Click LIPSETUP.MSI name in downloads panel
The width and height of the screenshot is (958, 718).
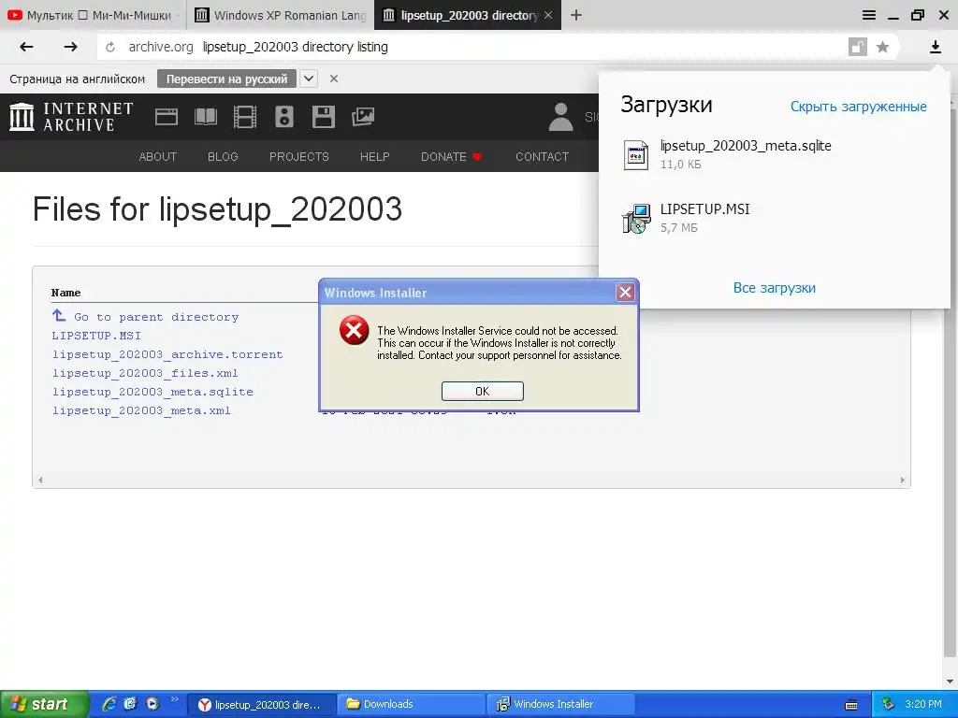click(x=704, y=208)
